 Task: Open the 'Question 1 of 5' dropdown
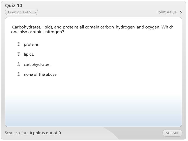tap(21, 12)
